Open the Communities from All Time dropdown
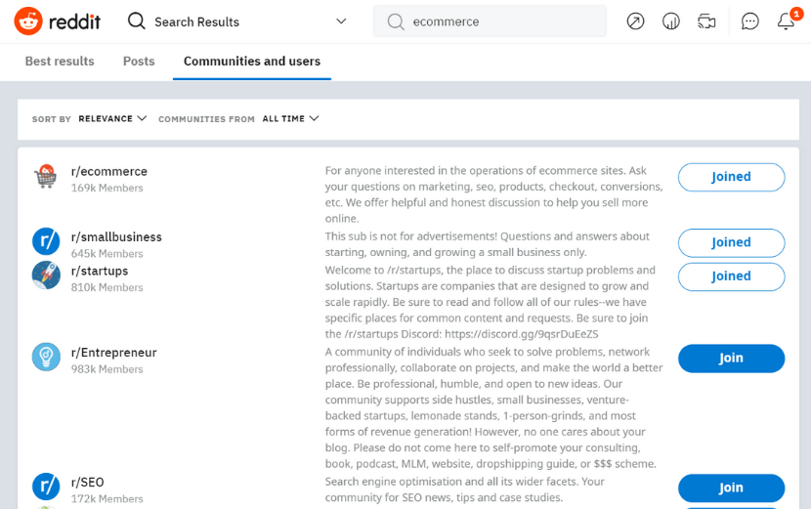The image size is (811, 509). tap(290, 118)
